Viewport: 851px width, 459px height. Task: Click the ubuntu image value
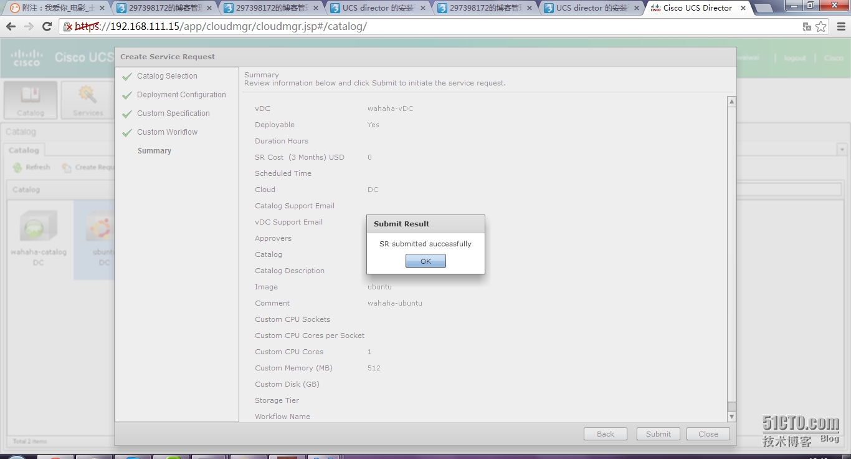379,287
